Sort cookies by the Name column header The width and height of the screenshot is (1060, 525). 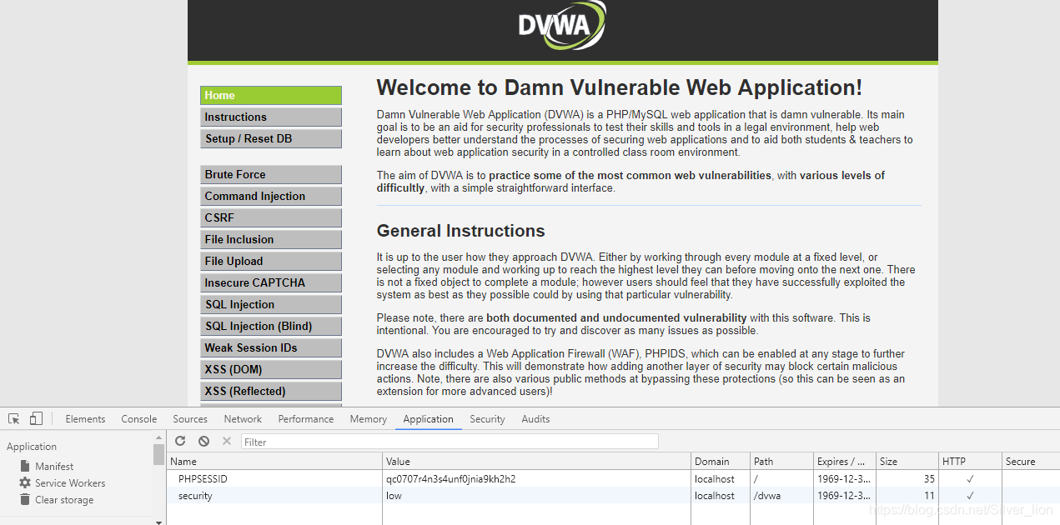[274, 461]
